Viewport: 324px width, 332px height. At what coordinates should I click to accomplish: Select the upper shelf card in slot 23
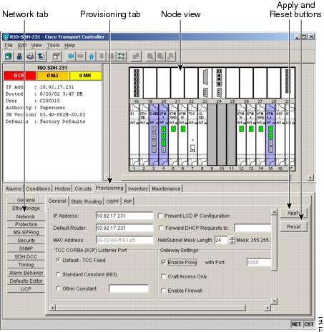[x=205, y=83]
